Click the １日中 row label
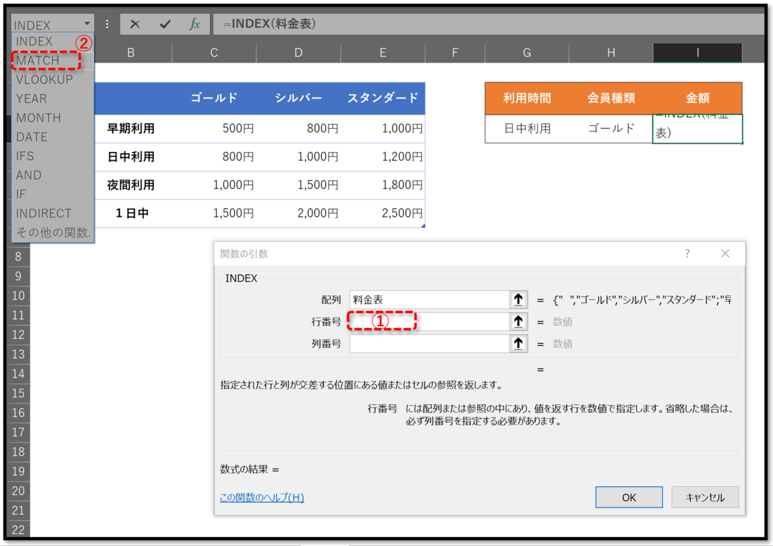This screenshot has height=546, width=773. tap(131, 214)
